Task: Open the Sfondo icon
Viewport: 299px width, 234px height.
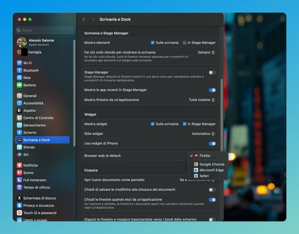Action: [19, 147]
